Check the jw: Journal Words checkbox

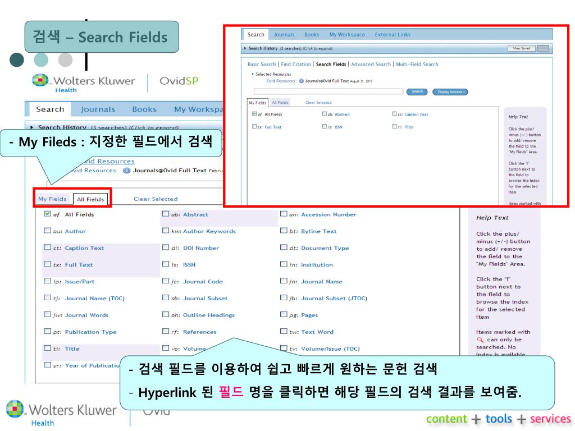pyautogui.click(x=47, y=314)
